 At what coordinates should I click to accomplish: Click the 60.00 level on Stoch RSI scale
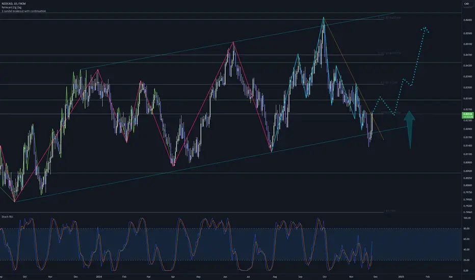(x=466, y=239)
